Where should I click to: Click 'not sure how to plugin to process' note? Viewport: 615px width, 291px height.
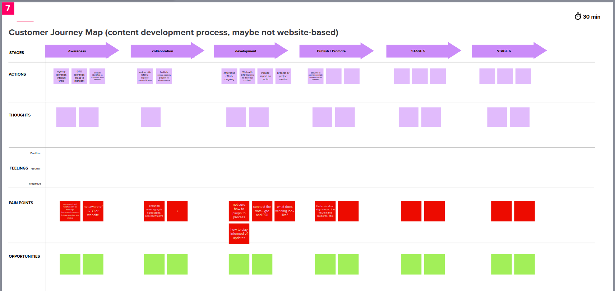239,211
